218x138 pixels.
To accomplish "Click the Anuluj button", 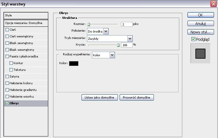I will tap(201, 23).
